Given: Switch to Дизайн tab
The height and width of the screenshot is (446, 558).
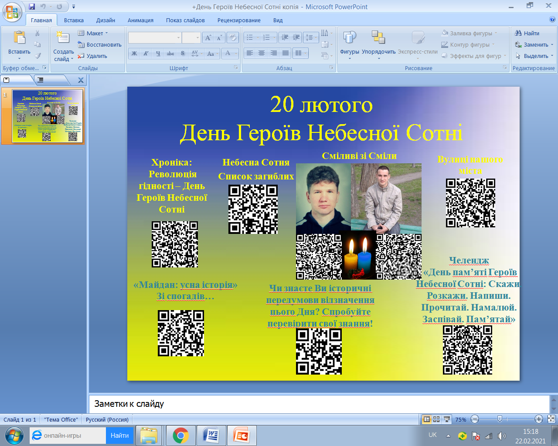Looking at the screenshot, I should 105,20.
